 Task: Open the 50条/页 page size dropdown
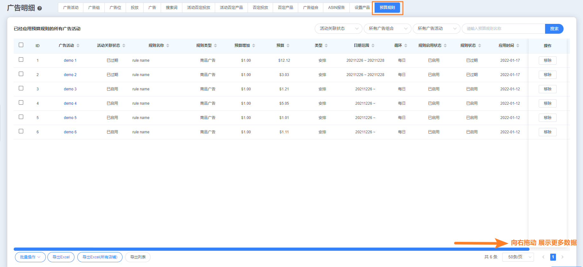coord(518,257)
